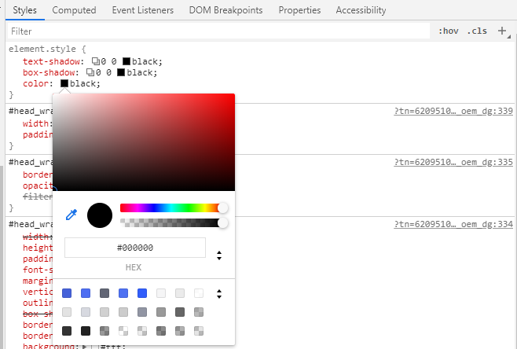Screen dimensions: 517x349
Task: Select last checkered swatch in bottom palette row
Action: [x=199, y=331]
